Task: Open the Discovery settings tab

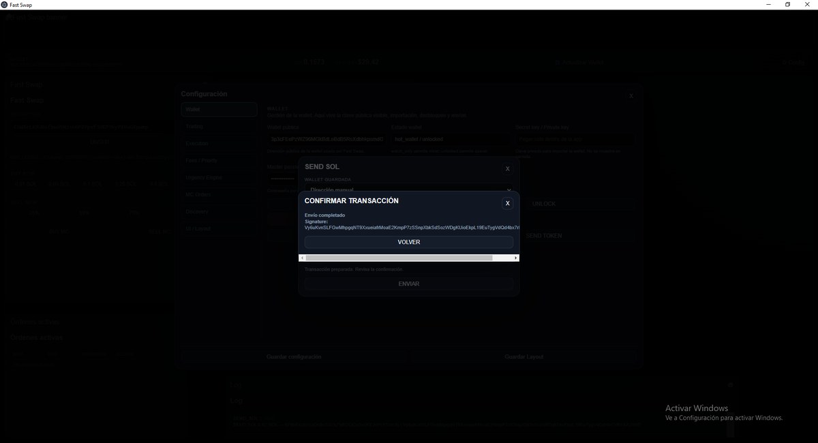Action: point(219,211)
